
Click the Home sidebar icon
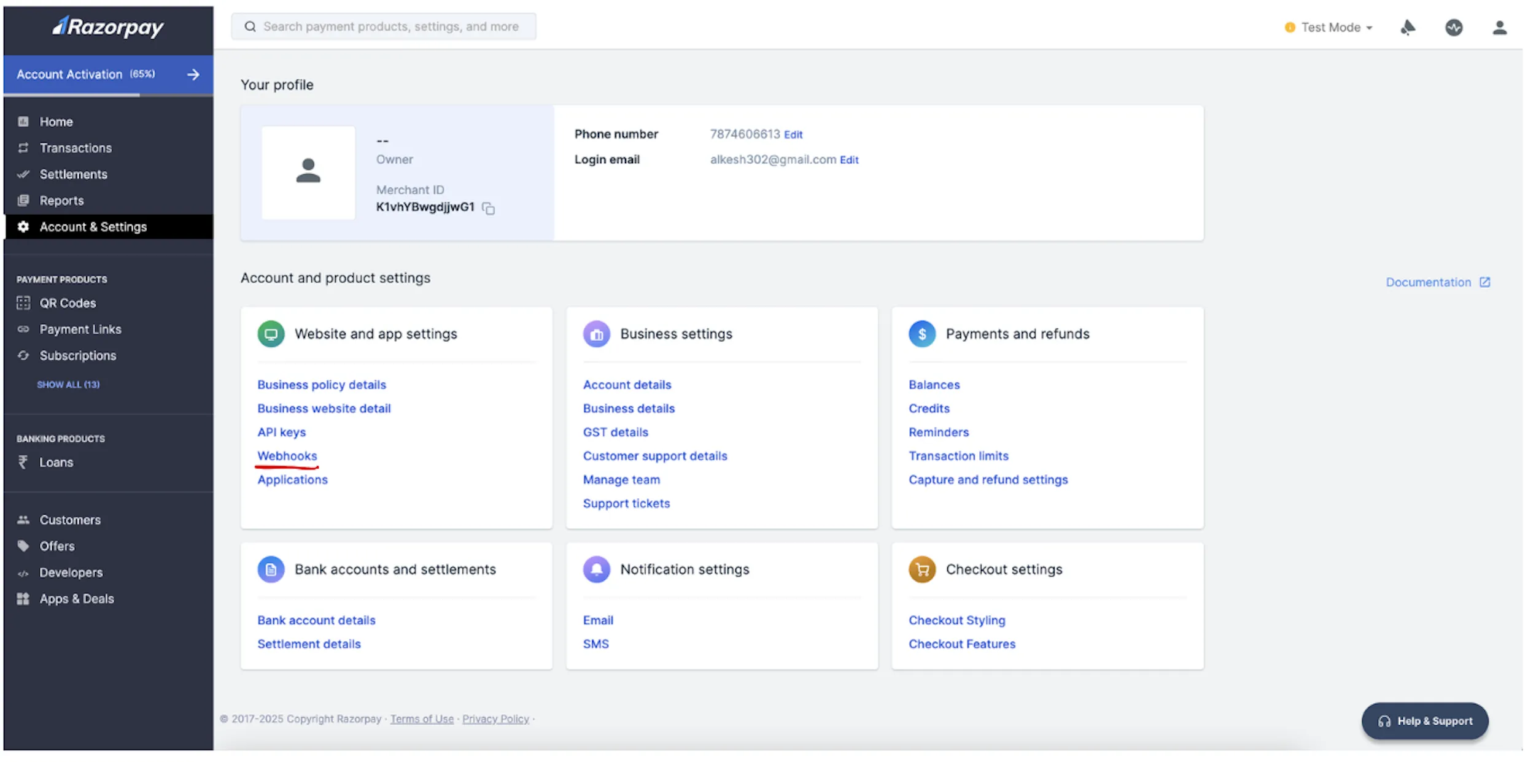tap(23, 121)
